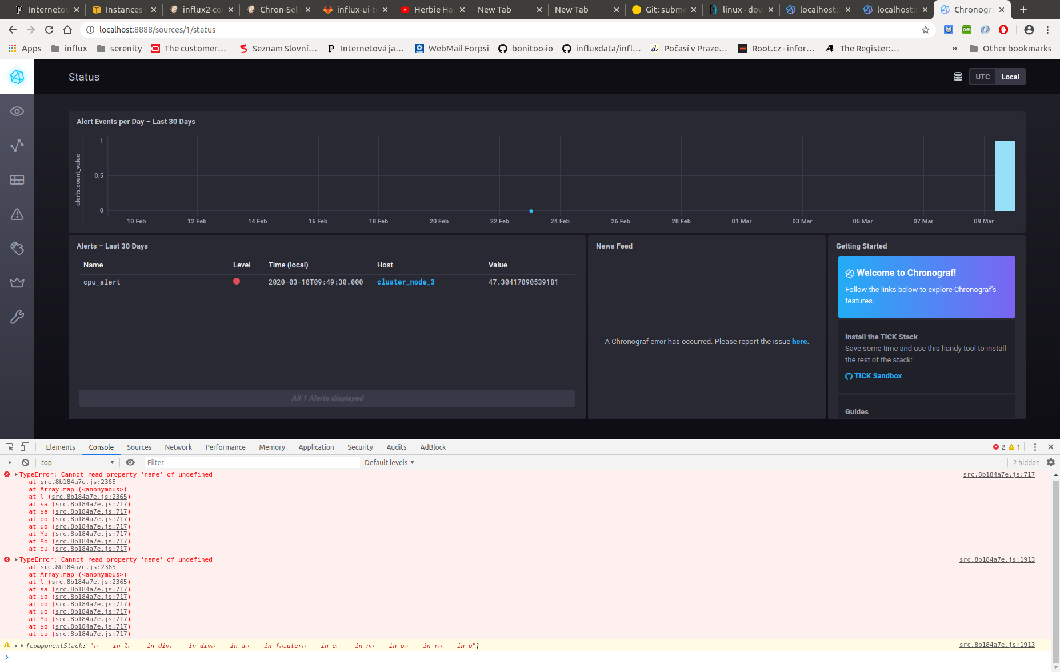1060x672 pixels.
Task: Follow the cluster_node_3 host link
Action: click(x=406, y=282)
